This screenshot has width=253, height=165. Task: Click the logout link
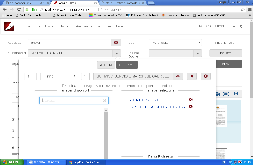[237, 26]
